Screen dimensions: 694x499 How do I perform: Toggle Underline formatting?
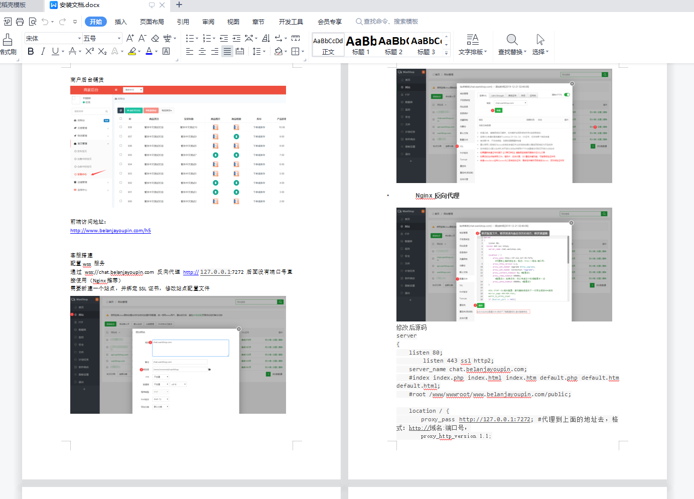click(55, 51)
